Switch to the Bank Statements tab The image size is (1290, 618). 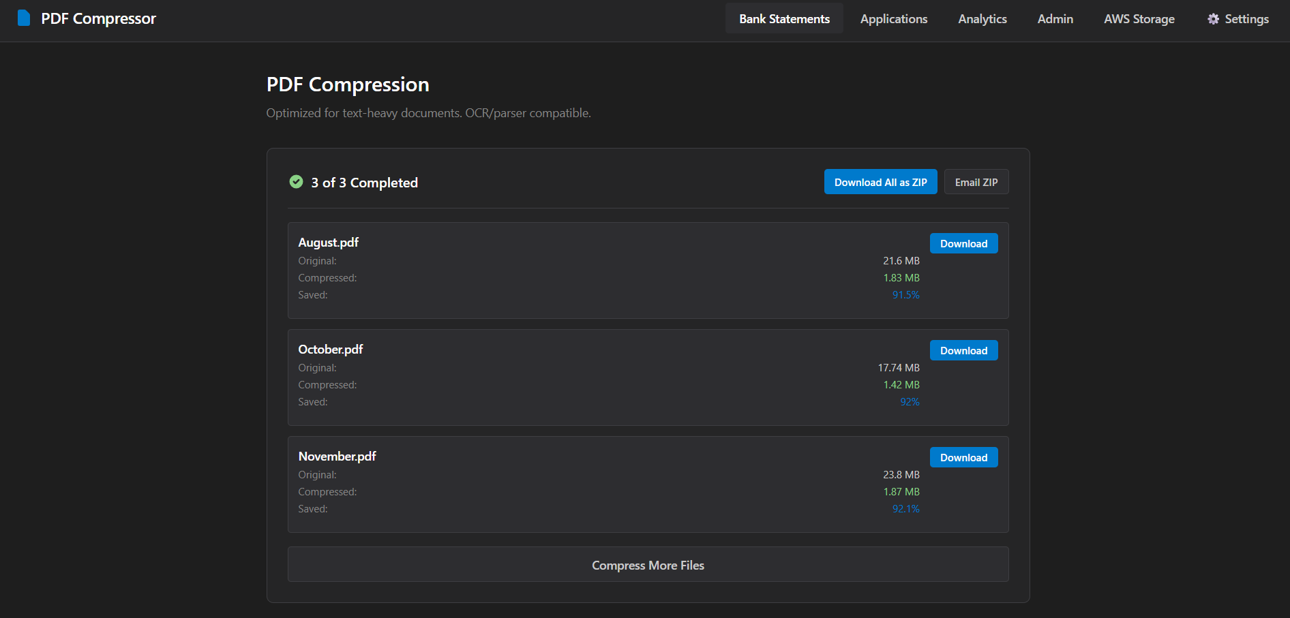point(784,19)
